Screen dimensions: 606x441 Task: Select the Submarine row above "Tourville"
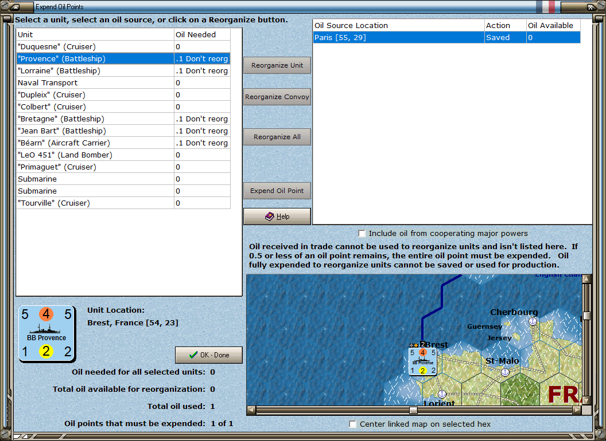coord(123,191)
